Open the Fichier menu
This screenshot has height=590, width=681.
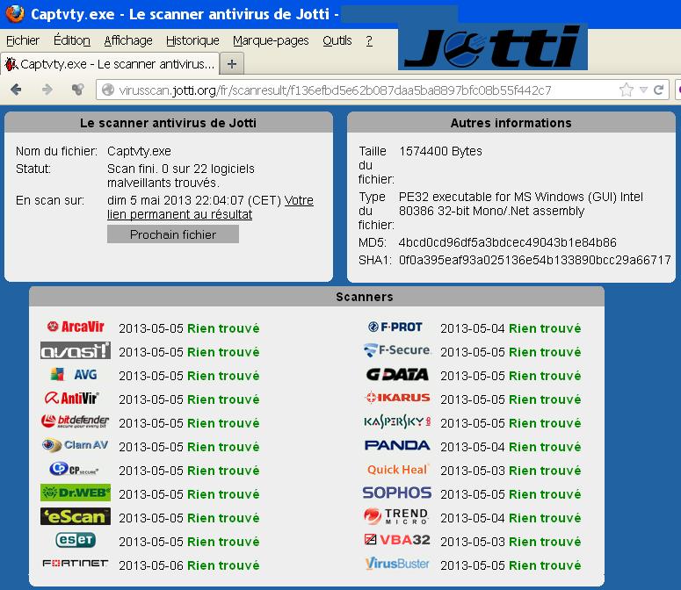[23, 40]
